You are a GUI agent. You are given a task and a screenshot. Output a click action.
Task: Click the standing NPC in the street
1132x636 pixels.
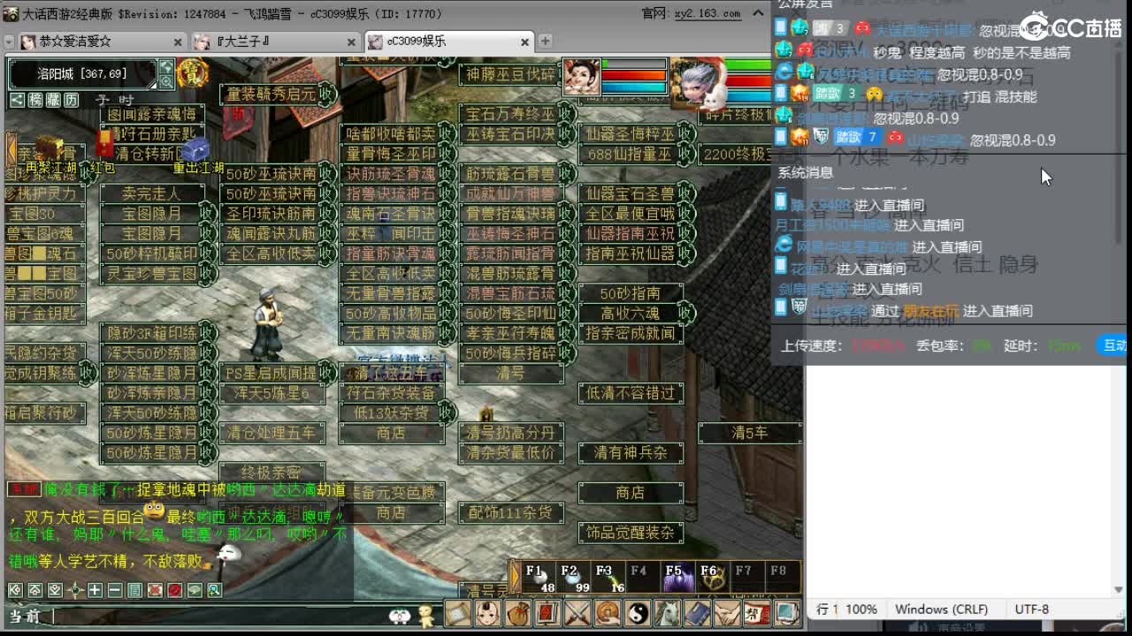point(268,323)
